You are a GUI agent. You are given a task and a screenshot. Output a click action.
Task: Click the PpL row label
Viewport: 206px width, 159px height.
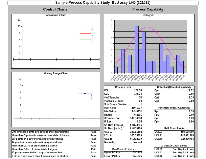(x=157, y=118)
